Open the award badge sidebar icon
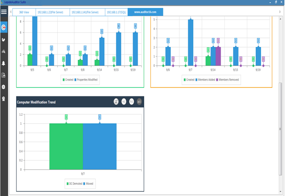 tap(4, 99)
